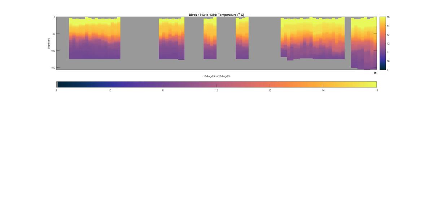Click the third narrow temperature data block
The image size is (433, 224).
coord(210,38)
